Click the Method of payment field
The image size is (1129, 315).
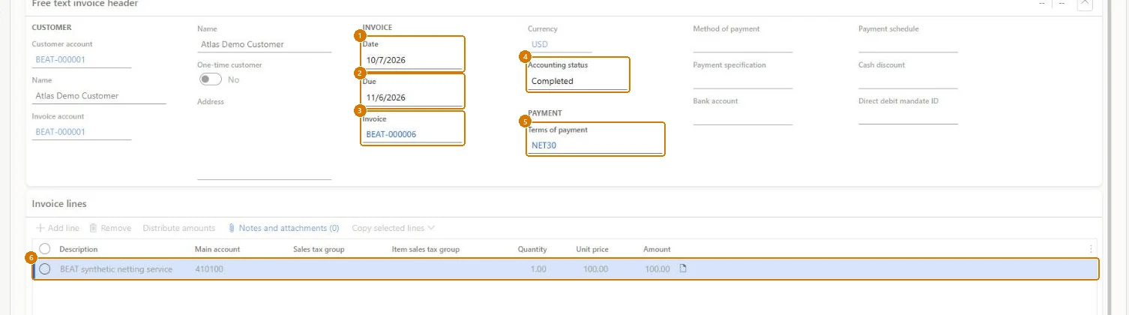(x=743, y=44)
